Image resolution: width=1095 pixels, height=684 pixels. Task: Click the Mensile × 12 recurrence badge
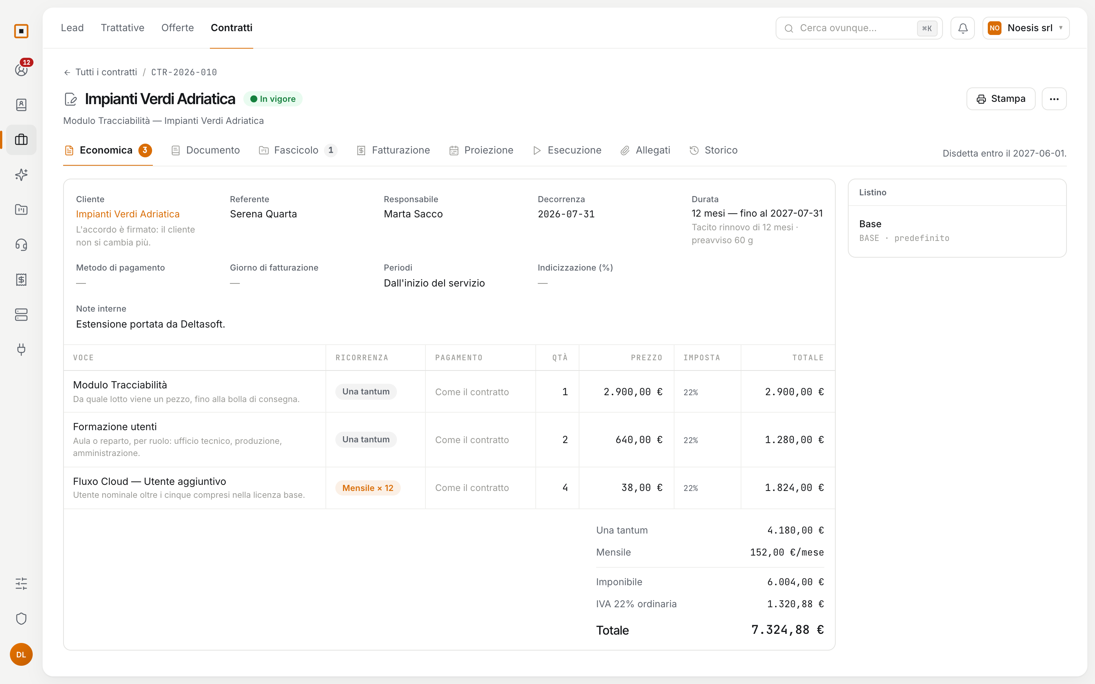(367, 488)
